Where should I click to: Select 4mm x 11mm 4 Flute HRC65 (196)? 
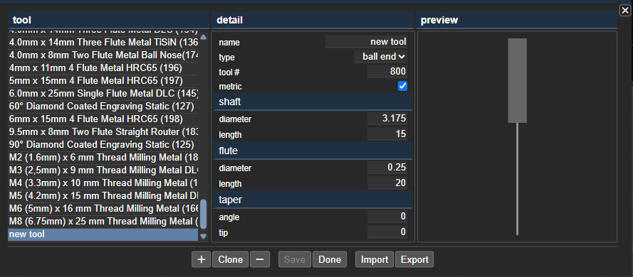pos(103,68)
